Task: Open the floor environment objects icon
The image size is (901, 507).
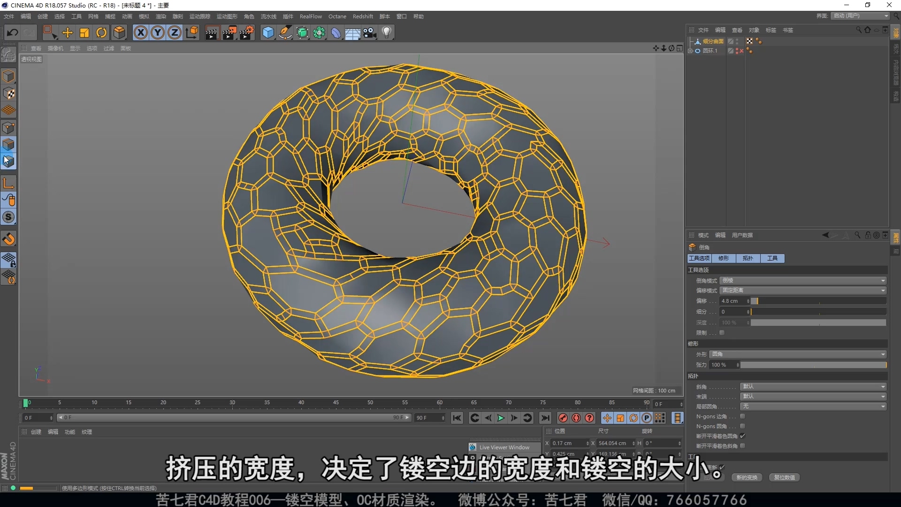Action: pyautogui.click(x=353, y=32)
